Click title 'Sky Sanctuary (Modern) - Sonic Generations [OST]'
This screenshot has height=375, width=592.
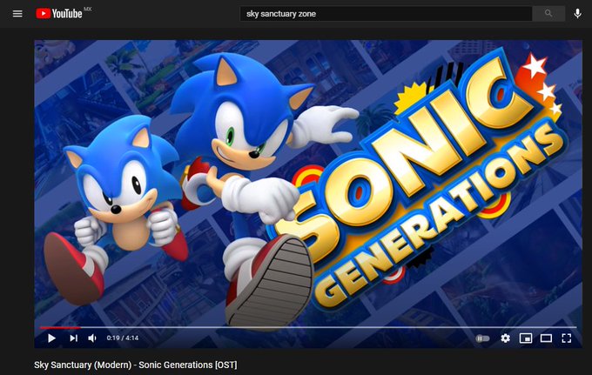pyautogui.click(x=136, y=365)
